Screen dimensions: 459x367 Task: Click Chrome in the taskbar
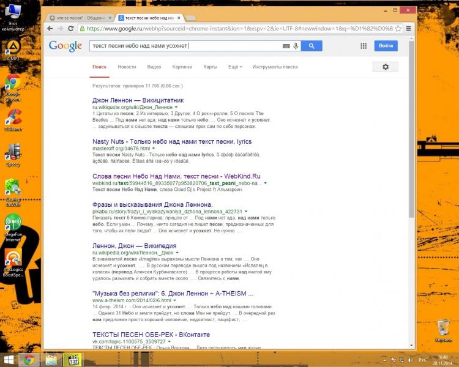coord(29,360)
